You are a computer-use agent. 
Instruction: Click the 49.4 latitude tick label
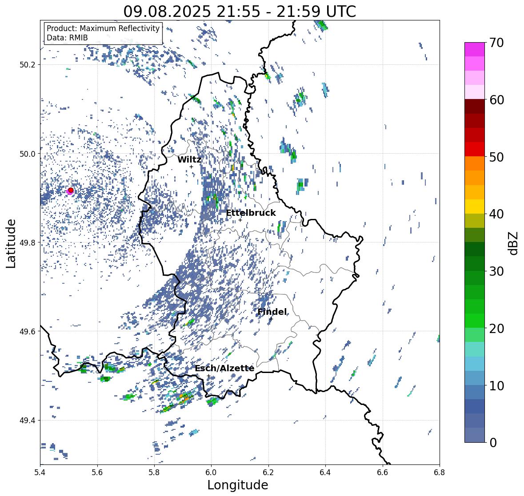[x=28, y=421]
